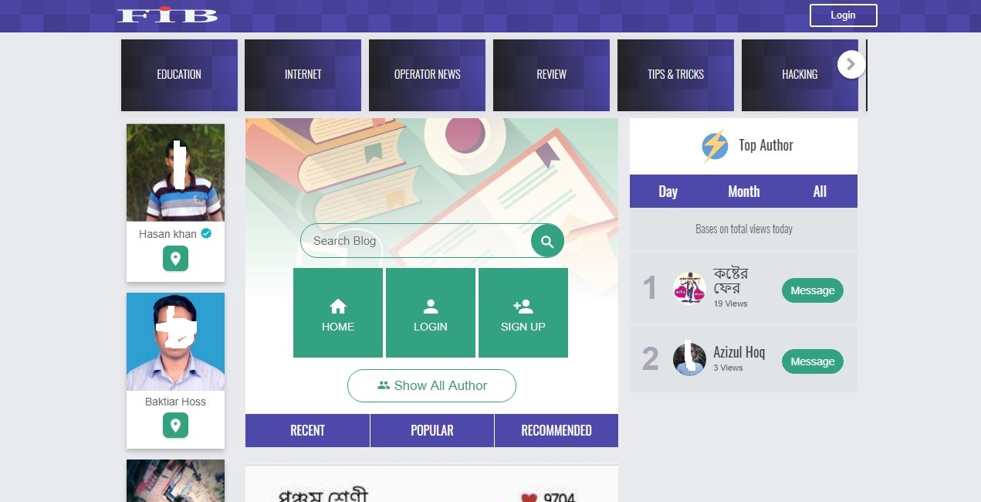
Task: Open the HOME tile with house icon
Action: tap(338, 313)
